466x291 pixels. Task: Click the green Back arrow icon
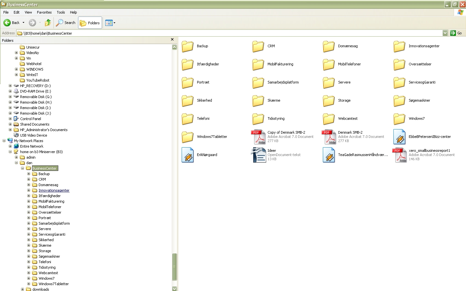(7, 23)
